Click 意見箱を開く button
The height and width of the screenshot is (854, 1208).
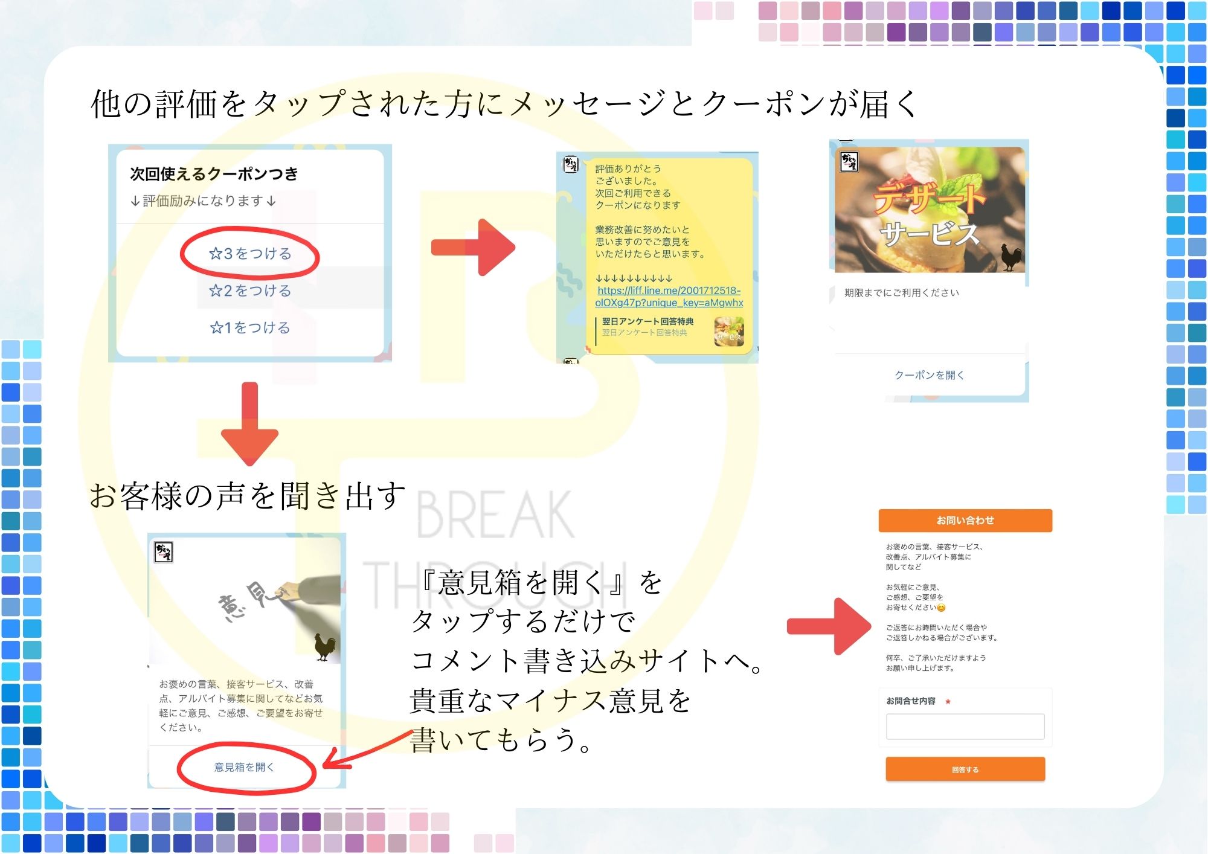point(245,767)
